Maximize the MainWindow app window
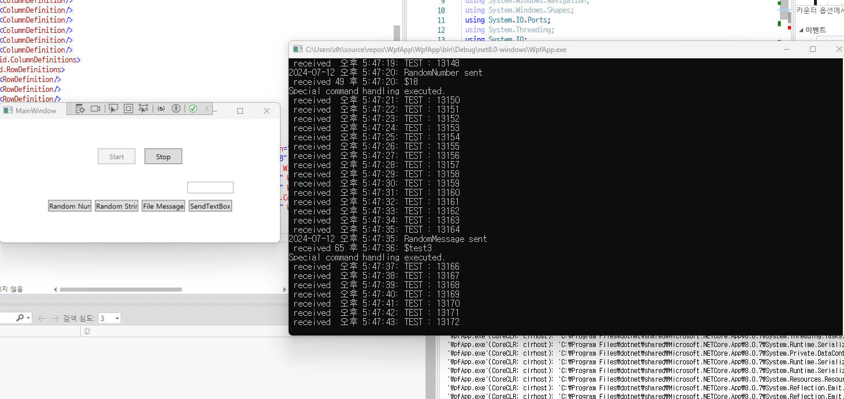 pos(240,111)
